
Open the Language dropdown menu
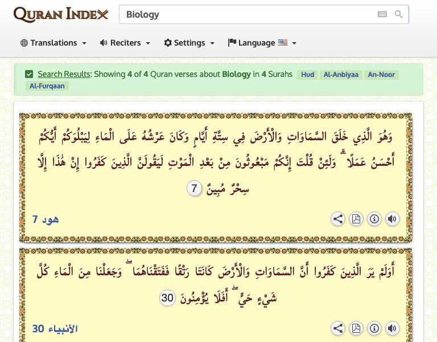click(x=262, y=43)
